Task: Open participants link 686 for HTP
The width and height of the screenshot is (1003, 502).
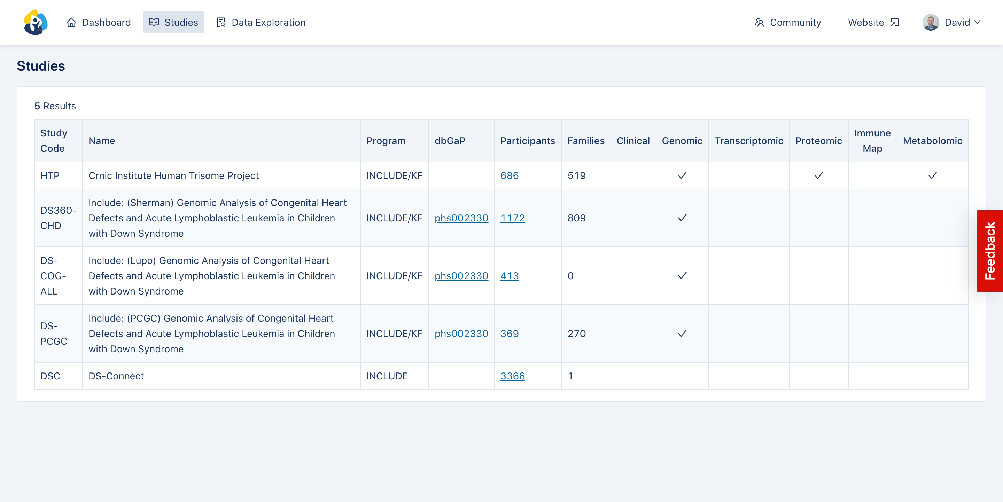Action: 509,175
